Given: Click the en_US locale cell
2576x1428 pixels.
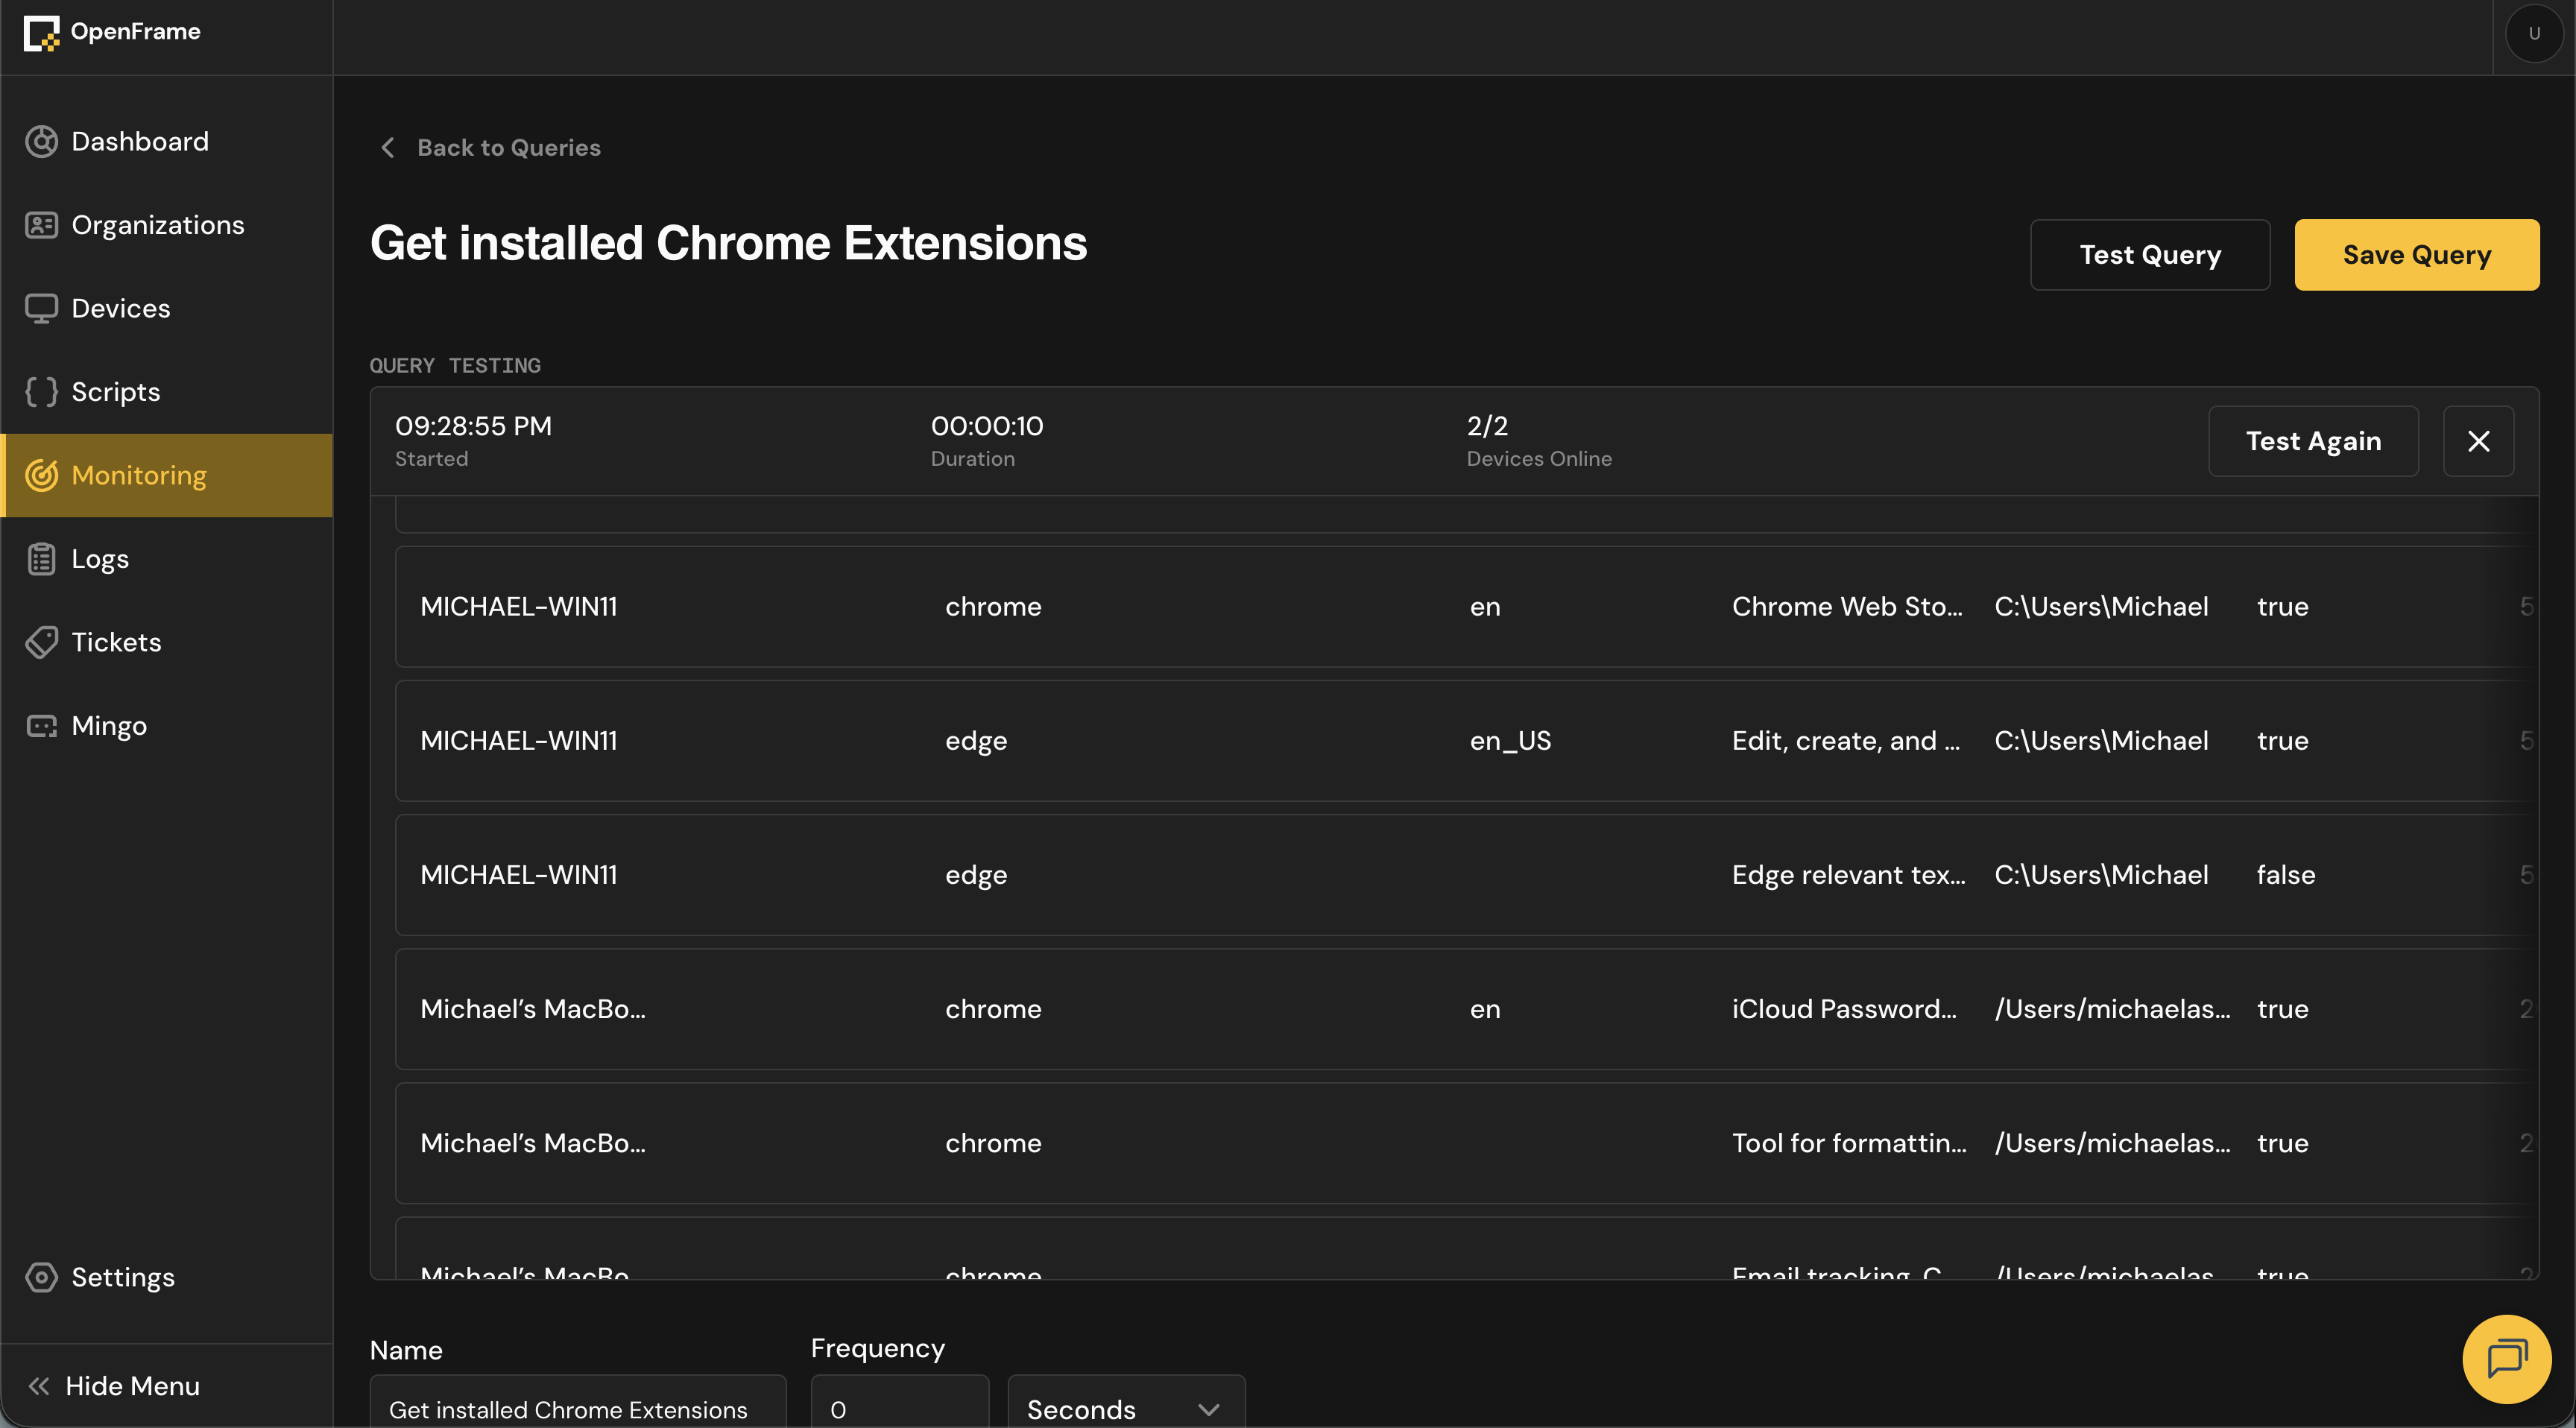Looking at the screenshot, I should click(1510, 741).
